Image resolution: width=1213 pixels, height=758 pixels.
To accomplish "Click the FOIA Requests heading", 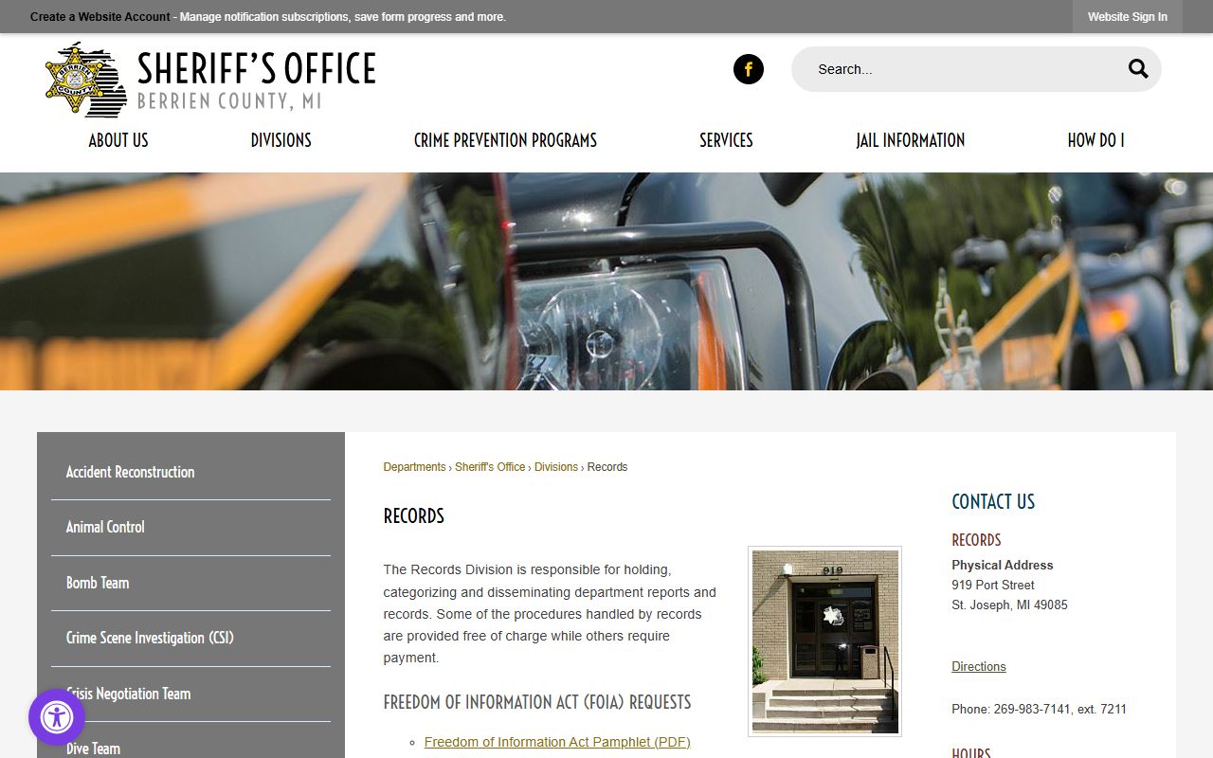I will point(537,702).
